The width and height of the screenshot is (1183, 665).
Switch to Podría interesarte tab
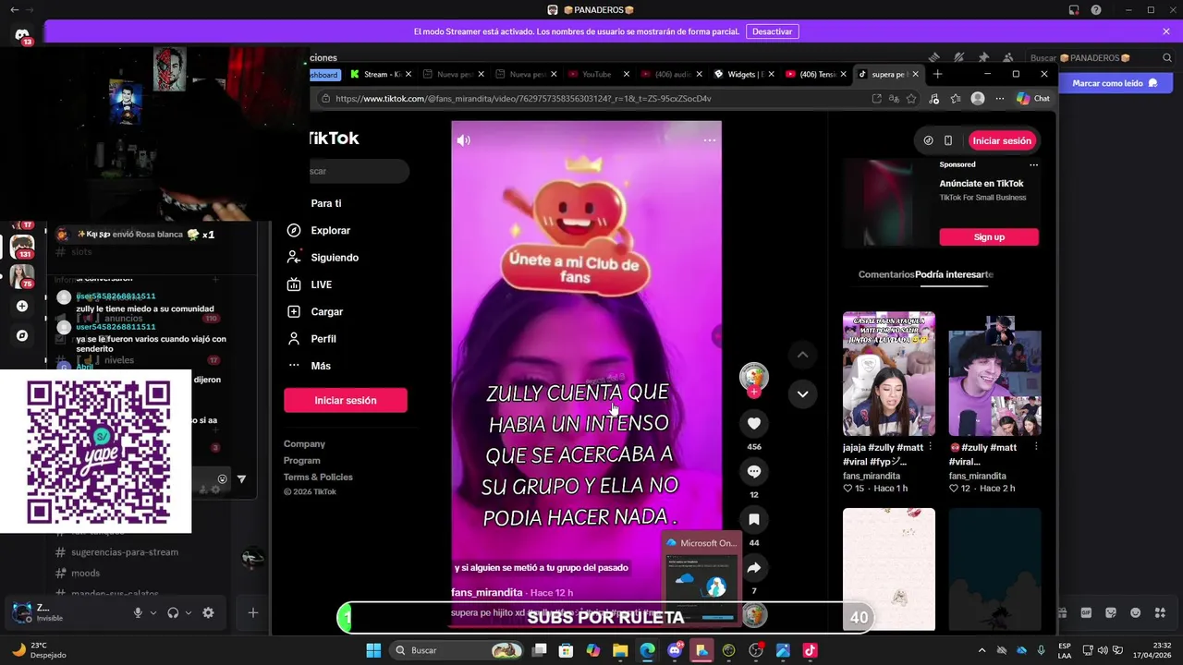point(954,274)
